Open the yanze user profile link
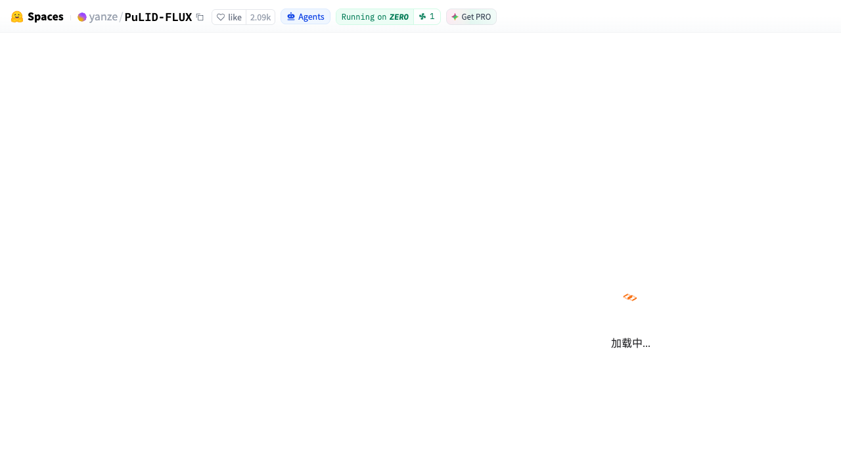 point(103,17)
